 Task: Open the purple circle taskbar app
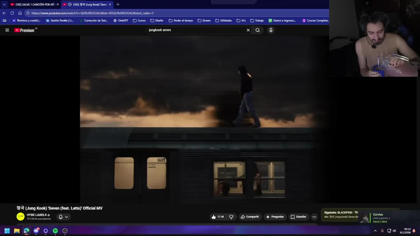click(46, 231)
